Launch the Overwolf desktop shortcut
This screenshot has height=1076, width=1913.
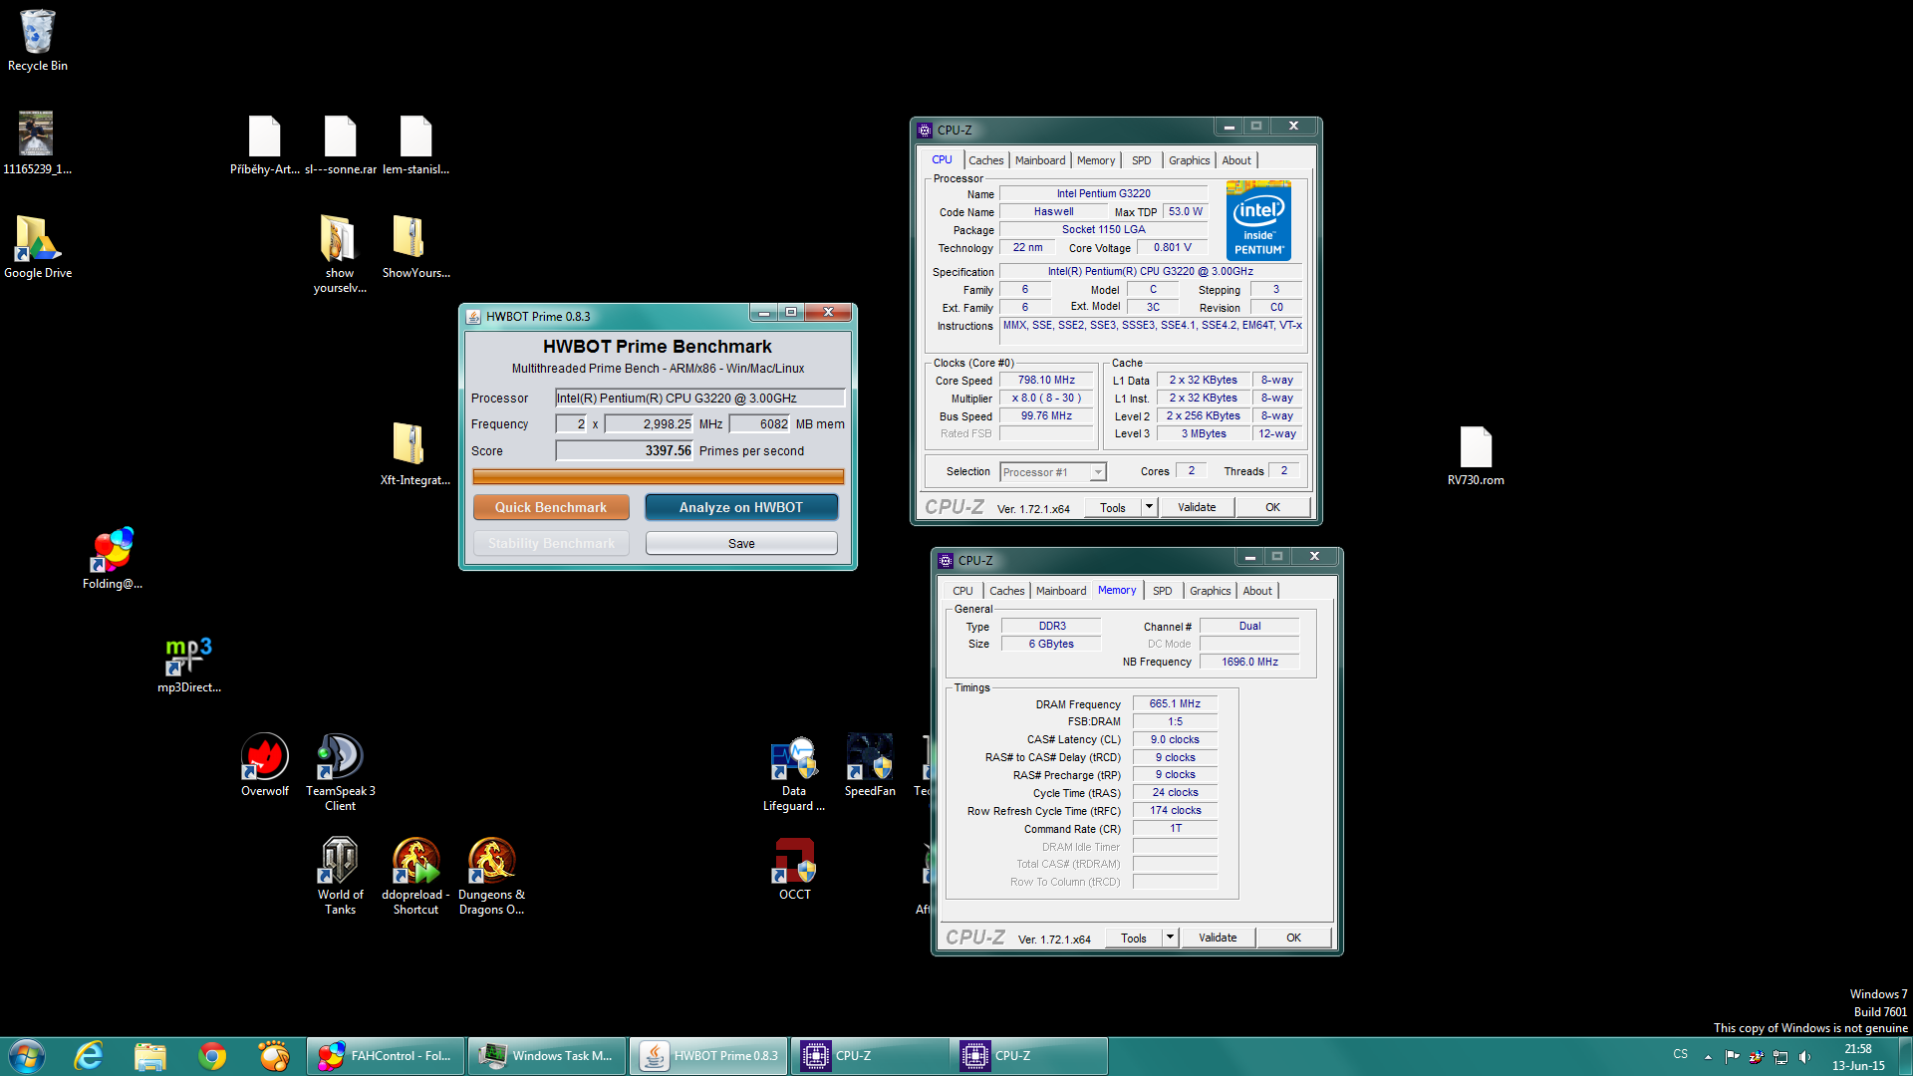(264, 765)
